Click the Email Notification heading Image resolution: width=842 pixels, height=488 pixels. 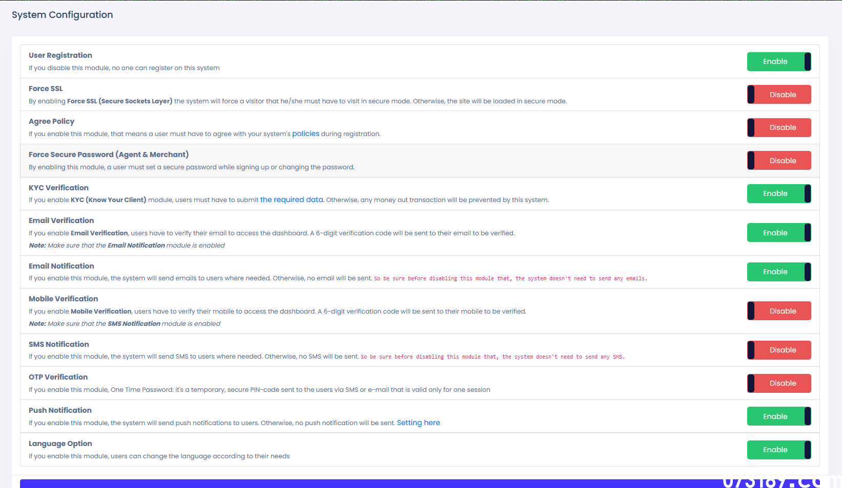(x=61, y=266)
